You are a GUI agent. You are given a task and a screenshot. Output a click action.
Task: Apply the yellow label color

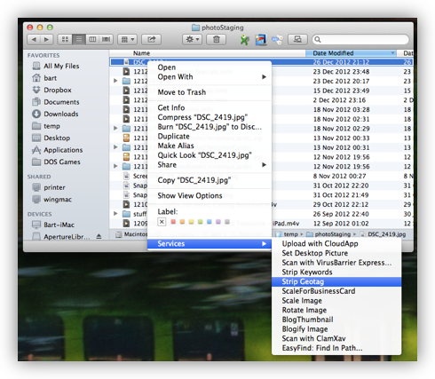(x=191, y=222)
